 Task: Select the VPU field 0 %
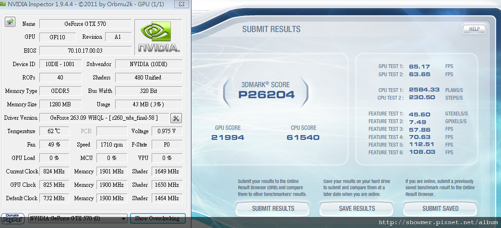[167, 158]
